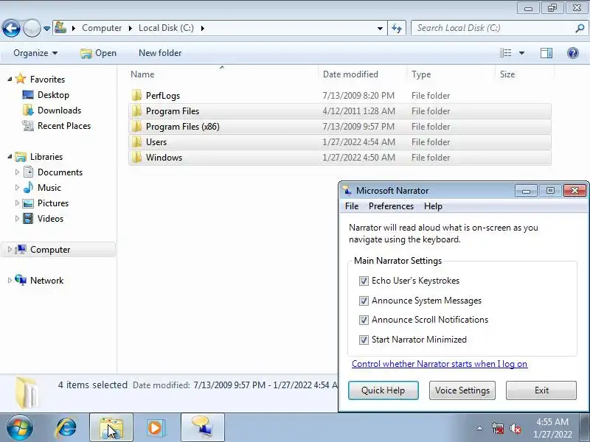Toggle the preview pane icon
Screen dimensions: 590x442
tap(546, 53)
